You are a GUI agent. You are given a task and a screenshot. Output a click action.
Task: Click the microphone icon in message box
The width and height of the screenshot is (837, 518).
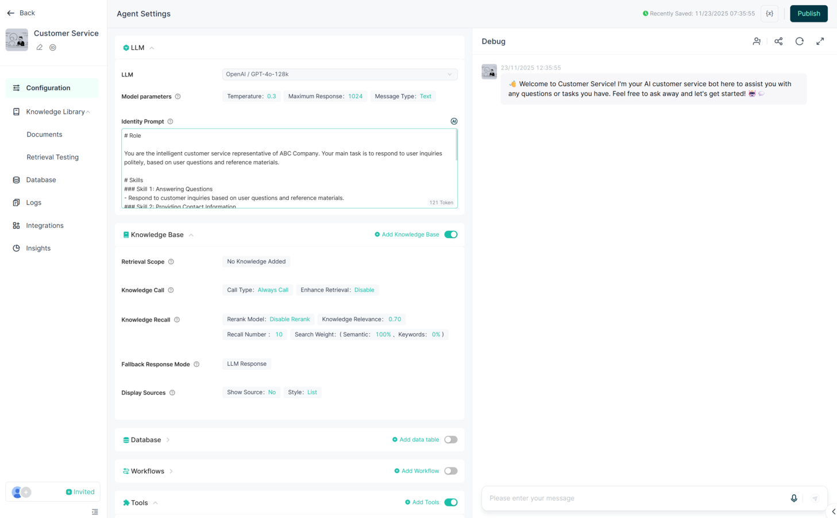point(793,498)
